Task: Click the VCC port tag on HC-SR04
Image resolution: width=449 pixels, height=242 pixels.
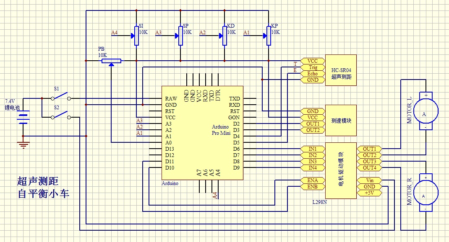Action: click(x=313, y=61)
